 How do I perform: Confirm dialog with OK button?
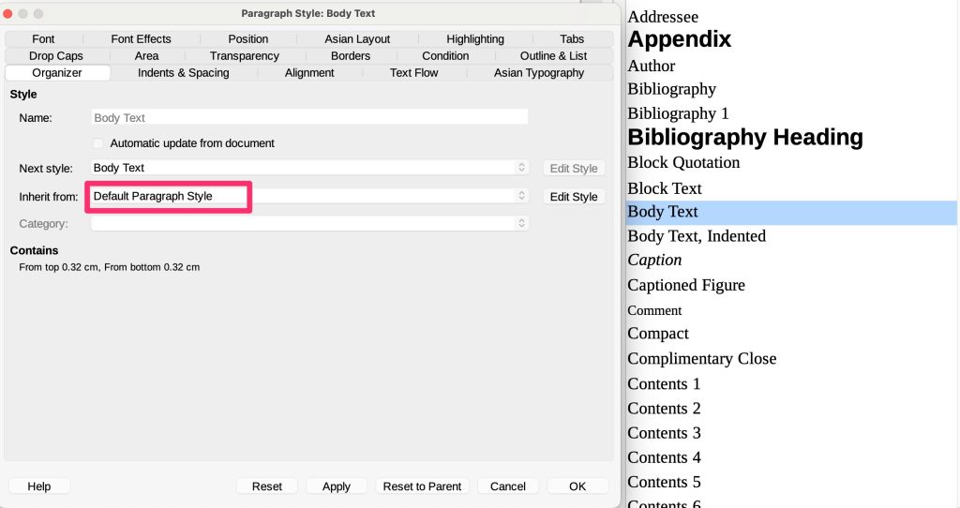pyautogui.click(x=577, y=486)
